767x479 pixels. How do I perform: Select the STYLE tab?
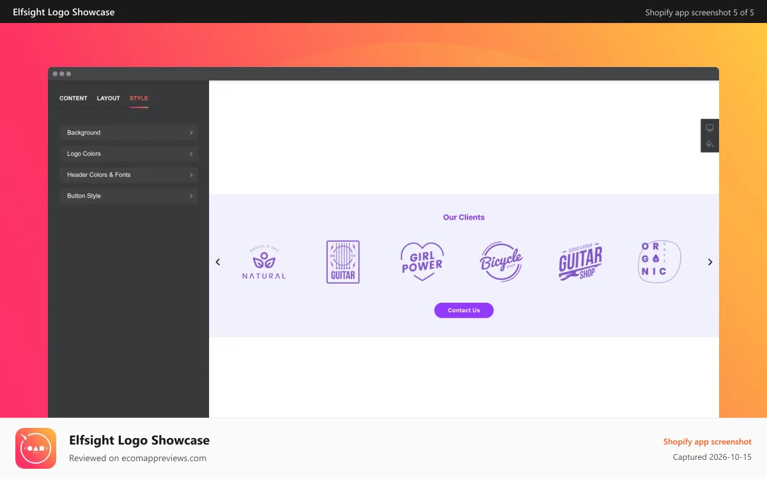pyautogui.click(x=139, y=98)
